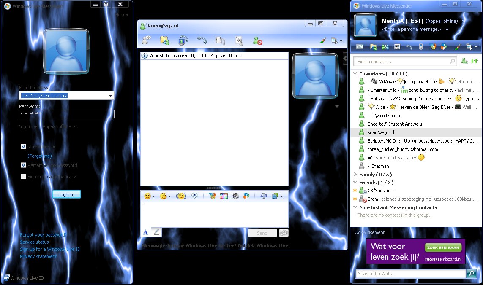Click the colored cubes icon in chat toolbar
Image resolution: width=483 pixels, height=285 pixels.
[246, 196]
